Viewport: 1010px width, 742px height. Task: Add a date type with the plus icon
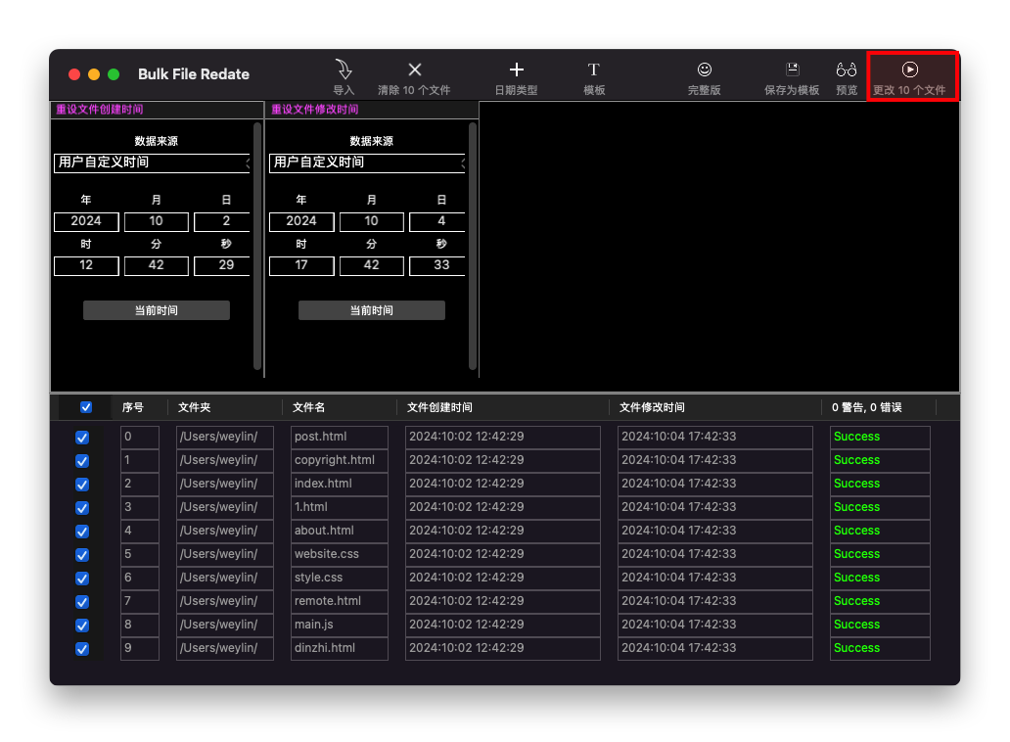(517, 70)
